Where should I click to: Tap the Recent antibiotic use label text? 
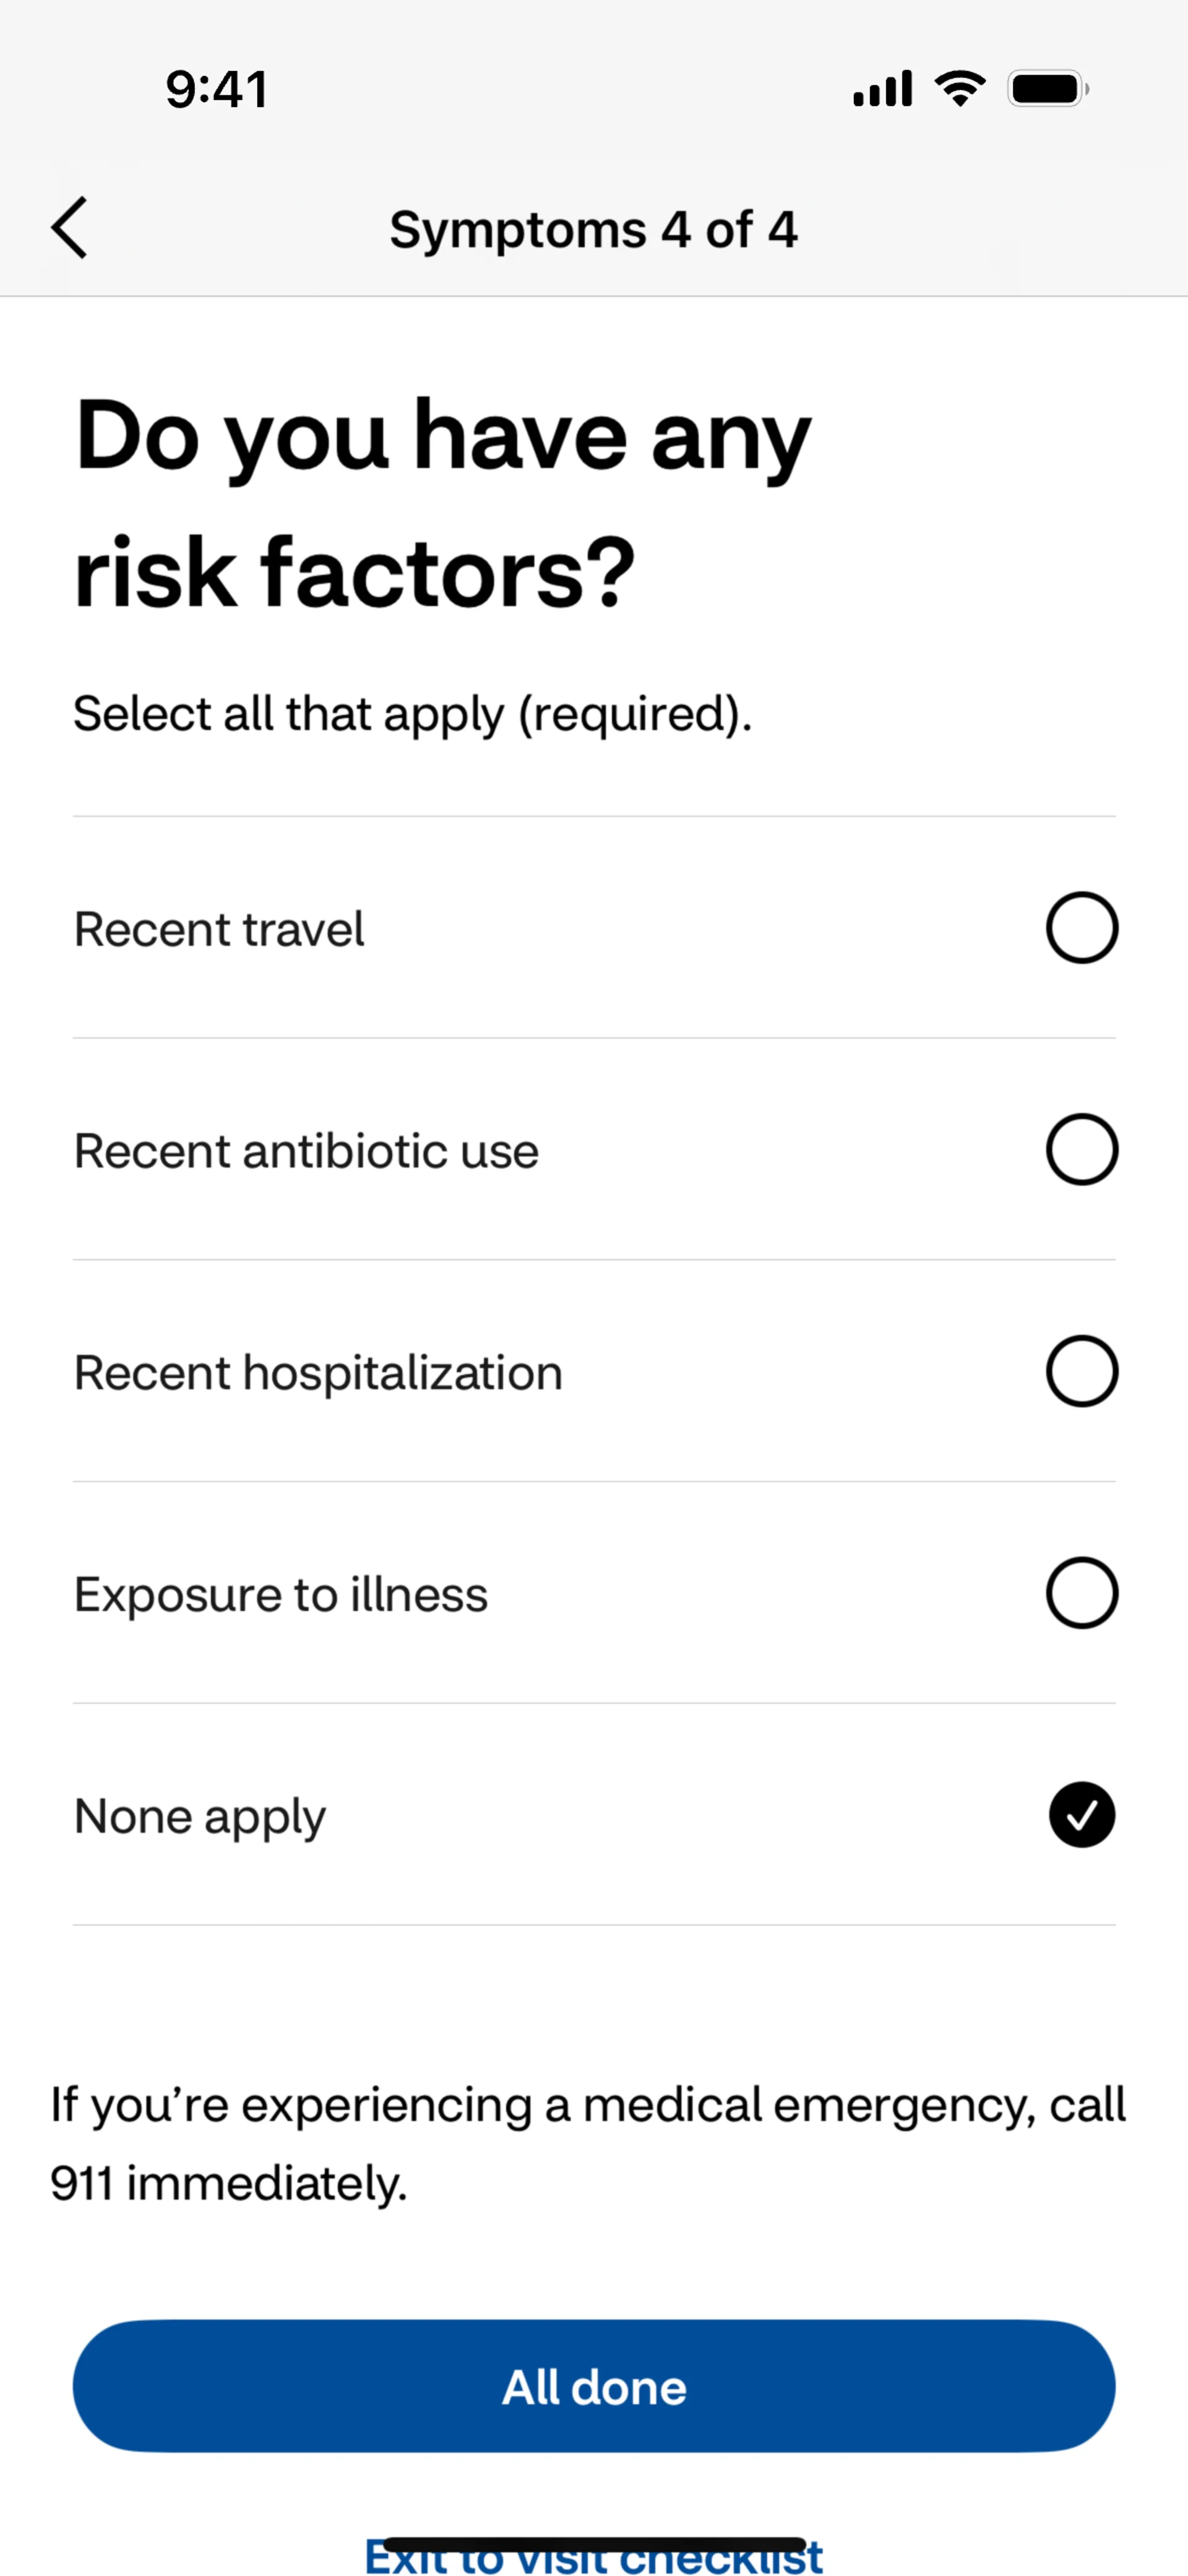pyautogui.click(x=306, y=1151)
